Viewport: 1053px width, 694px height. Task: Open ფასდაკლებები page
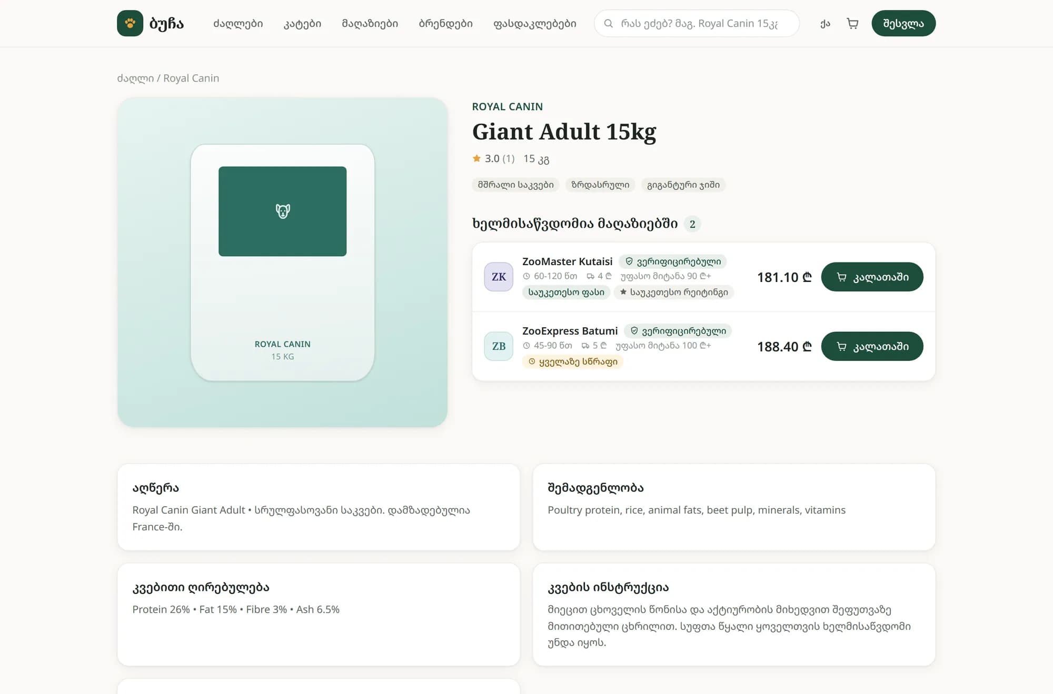534,23
